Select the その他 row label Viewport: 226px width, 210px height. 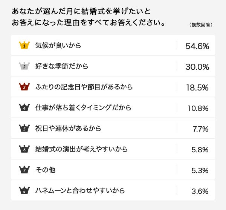tap(45, 170)
